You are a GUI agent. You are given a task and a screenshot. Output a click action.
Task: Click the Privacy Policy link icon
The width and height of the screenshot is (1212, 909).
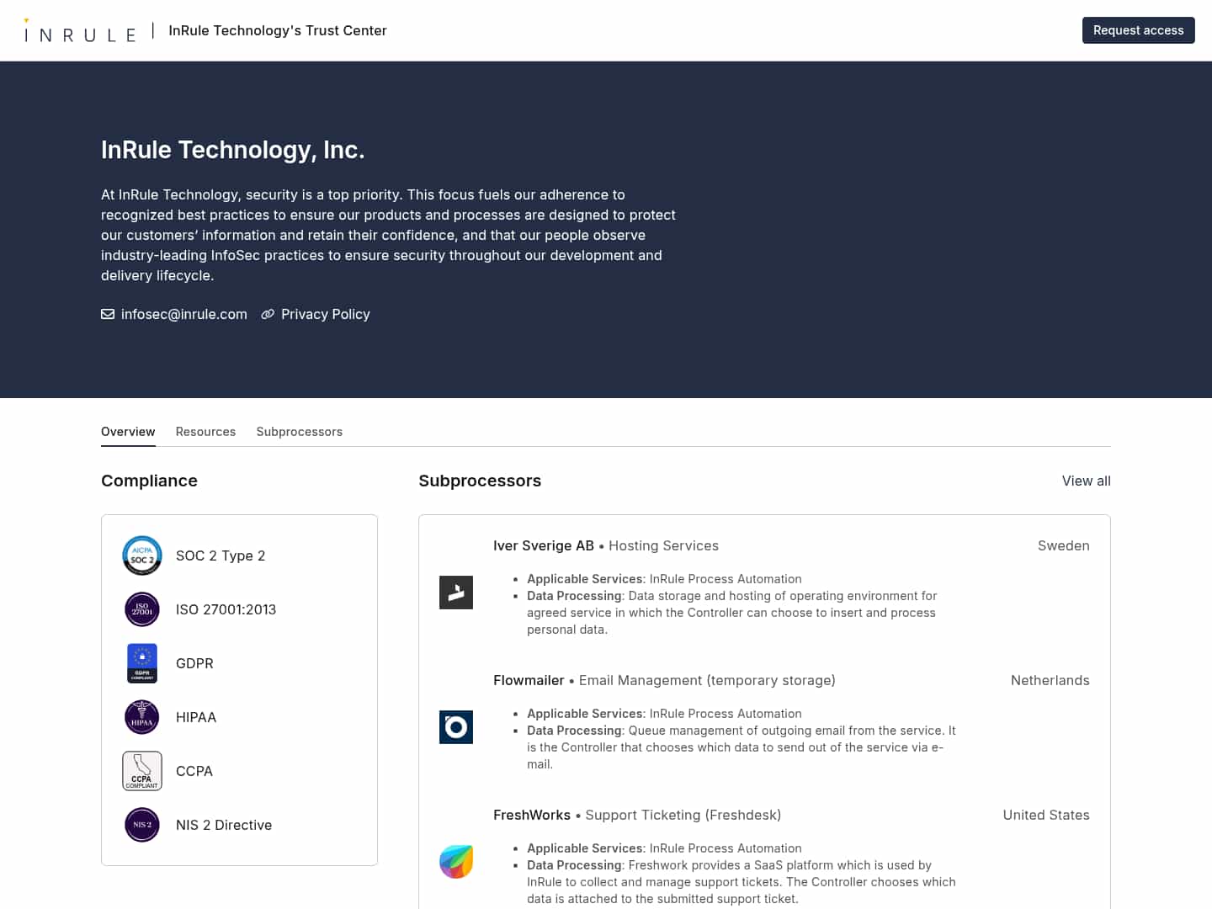coord(268,314)
